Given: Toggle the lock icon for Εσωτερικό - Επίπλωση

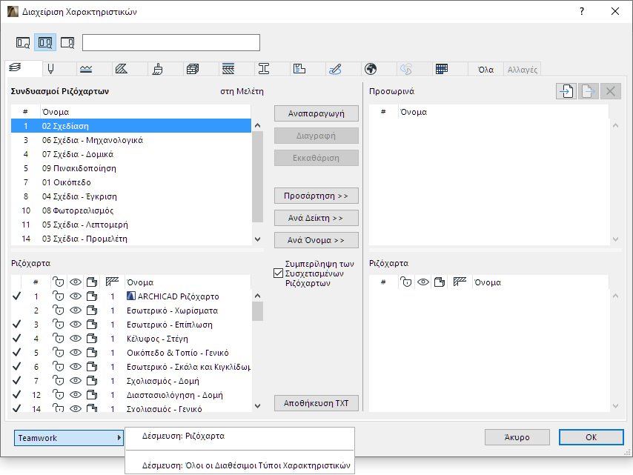Looking at the screenshot, I should click(x=58, y=325).
